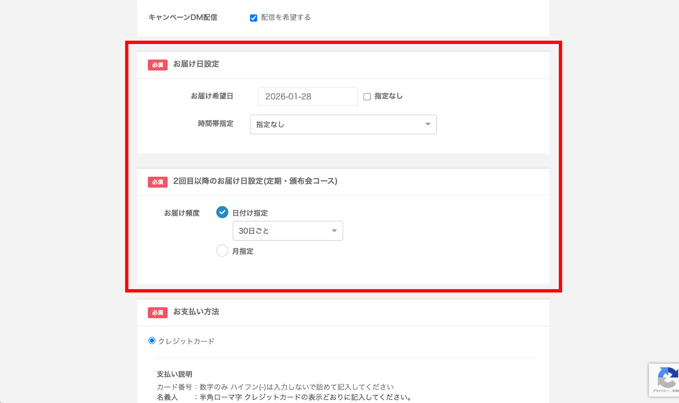Click the date field showing 2026-01-28
The width and height of the screenshot is (679, 403).
[x=308, y=96]
